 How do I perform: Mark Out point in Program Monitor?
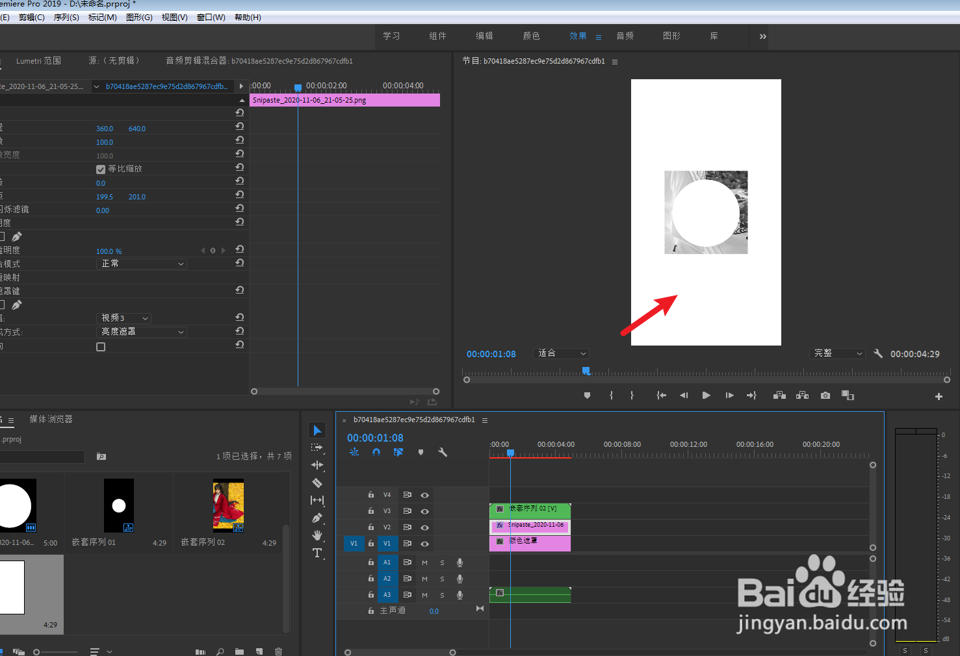(x=632, y=396)
